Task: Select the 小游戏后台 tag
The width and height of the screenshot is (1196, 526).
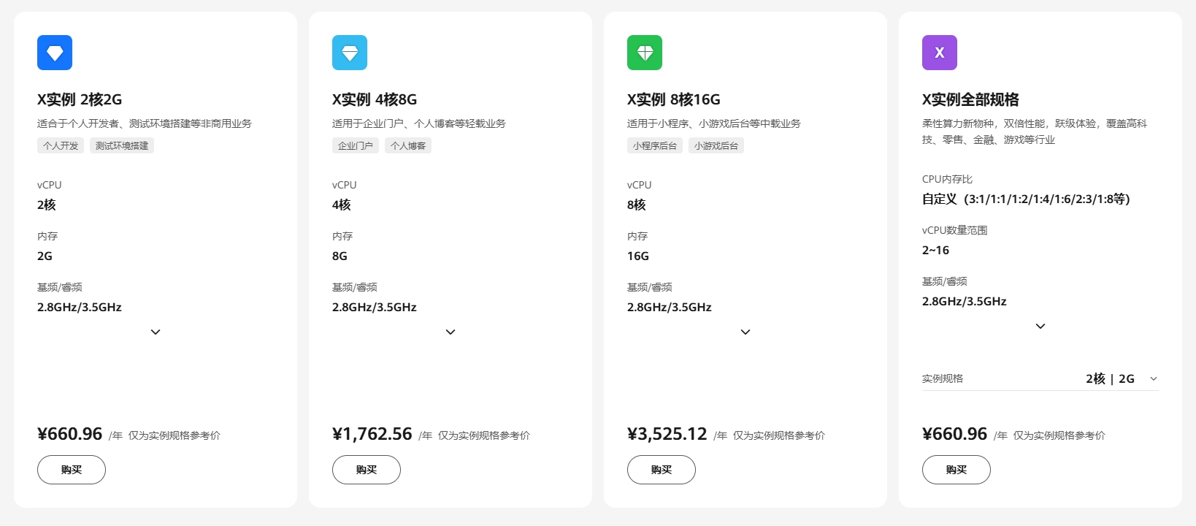Action: point(716,145)
